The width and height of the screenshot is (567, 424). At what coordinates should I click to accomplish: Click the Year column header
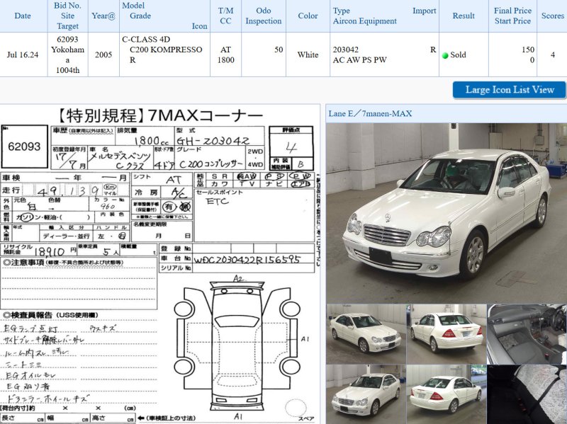tap(103, 16)
